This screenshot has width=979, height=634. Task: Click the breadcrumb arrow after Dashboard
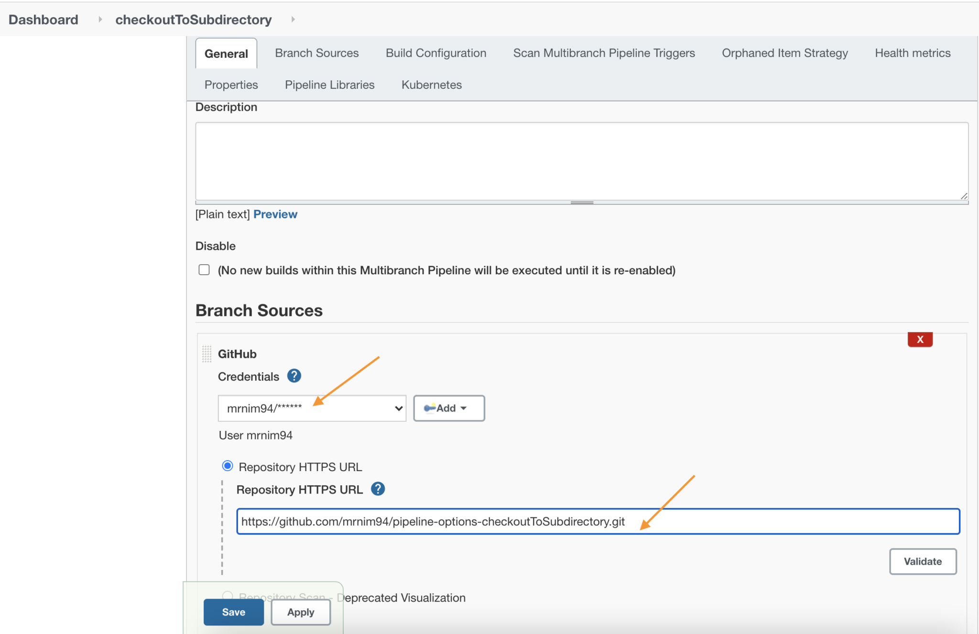pos(100,20)
